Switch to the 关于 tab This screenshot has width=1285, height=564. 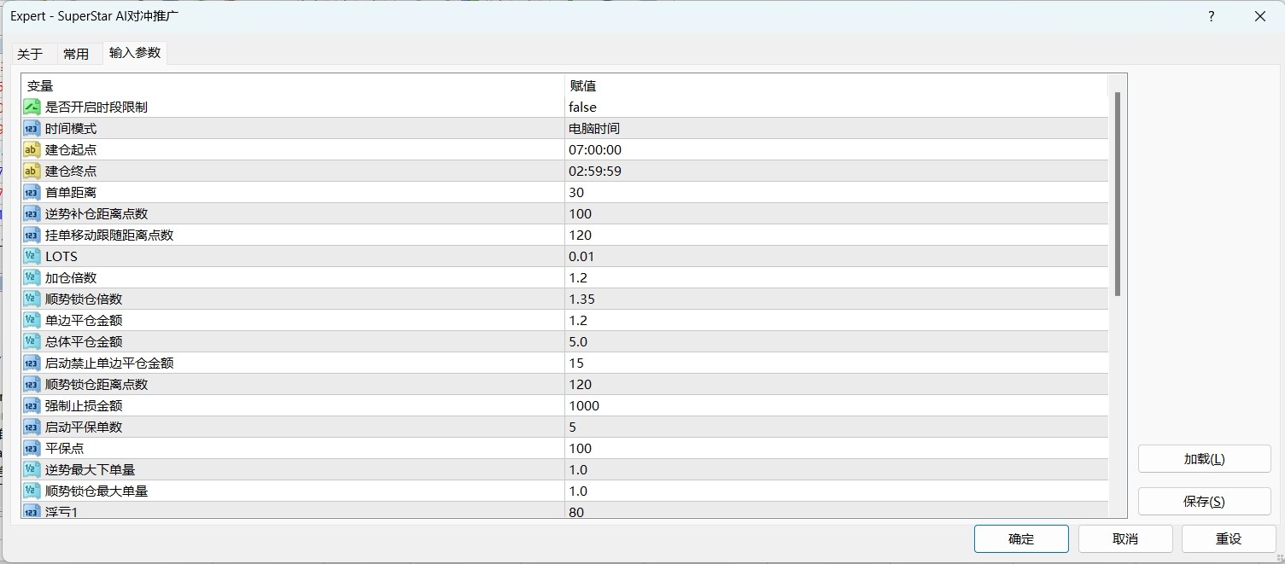coord(30,54)
